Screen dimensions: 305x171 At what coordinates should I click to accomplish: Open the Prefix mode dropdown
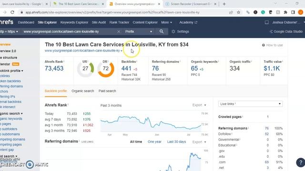(139, 31)
